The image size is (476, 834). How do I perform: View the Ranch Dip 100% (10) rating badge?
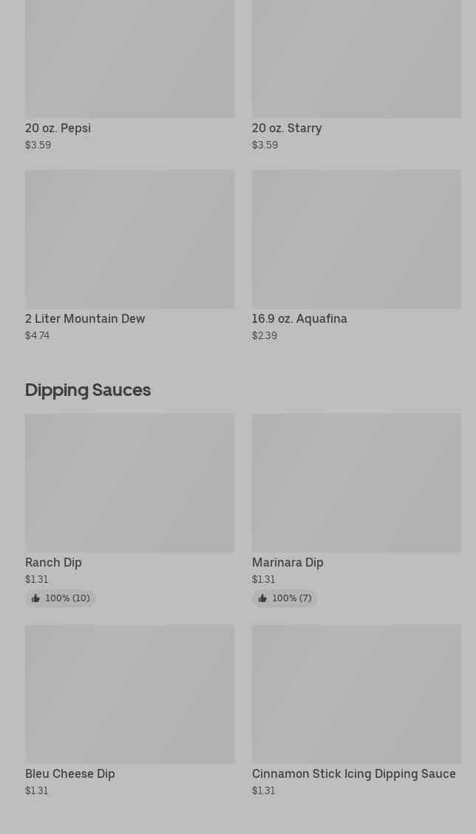[x=61, y=598]
